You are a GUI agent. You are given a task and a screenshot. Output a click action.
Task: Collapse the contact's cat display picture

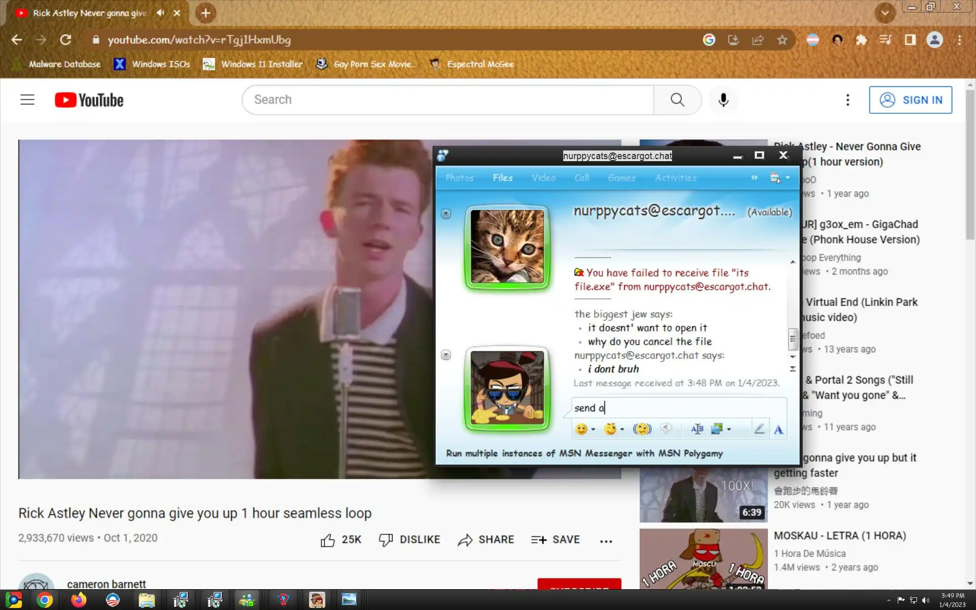[446, 213]
